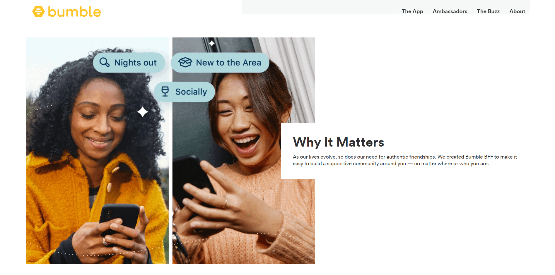Click the bumble wordmark in the header

point(74,12)
